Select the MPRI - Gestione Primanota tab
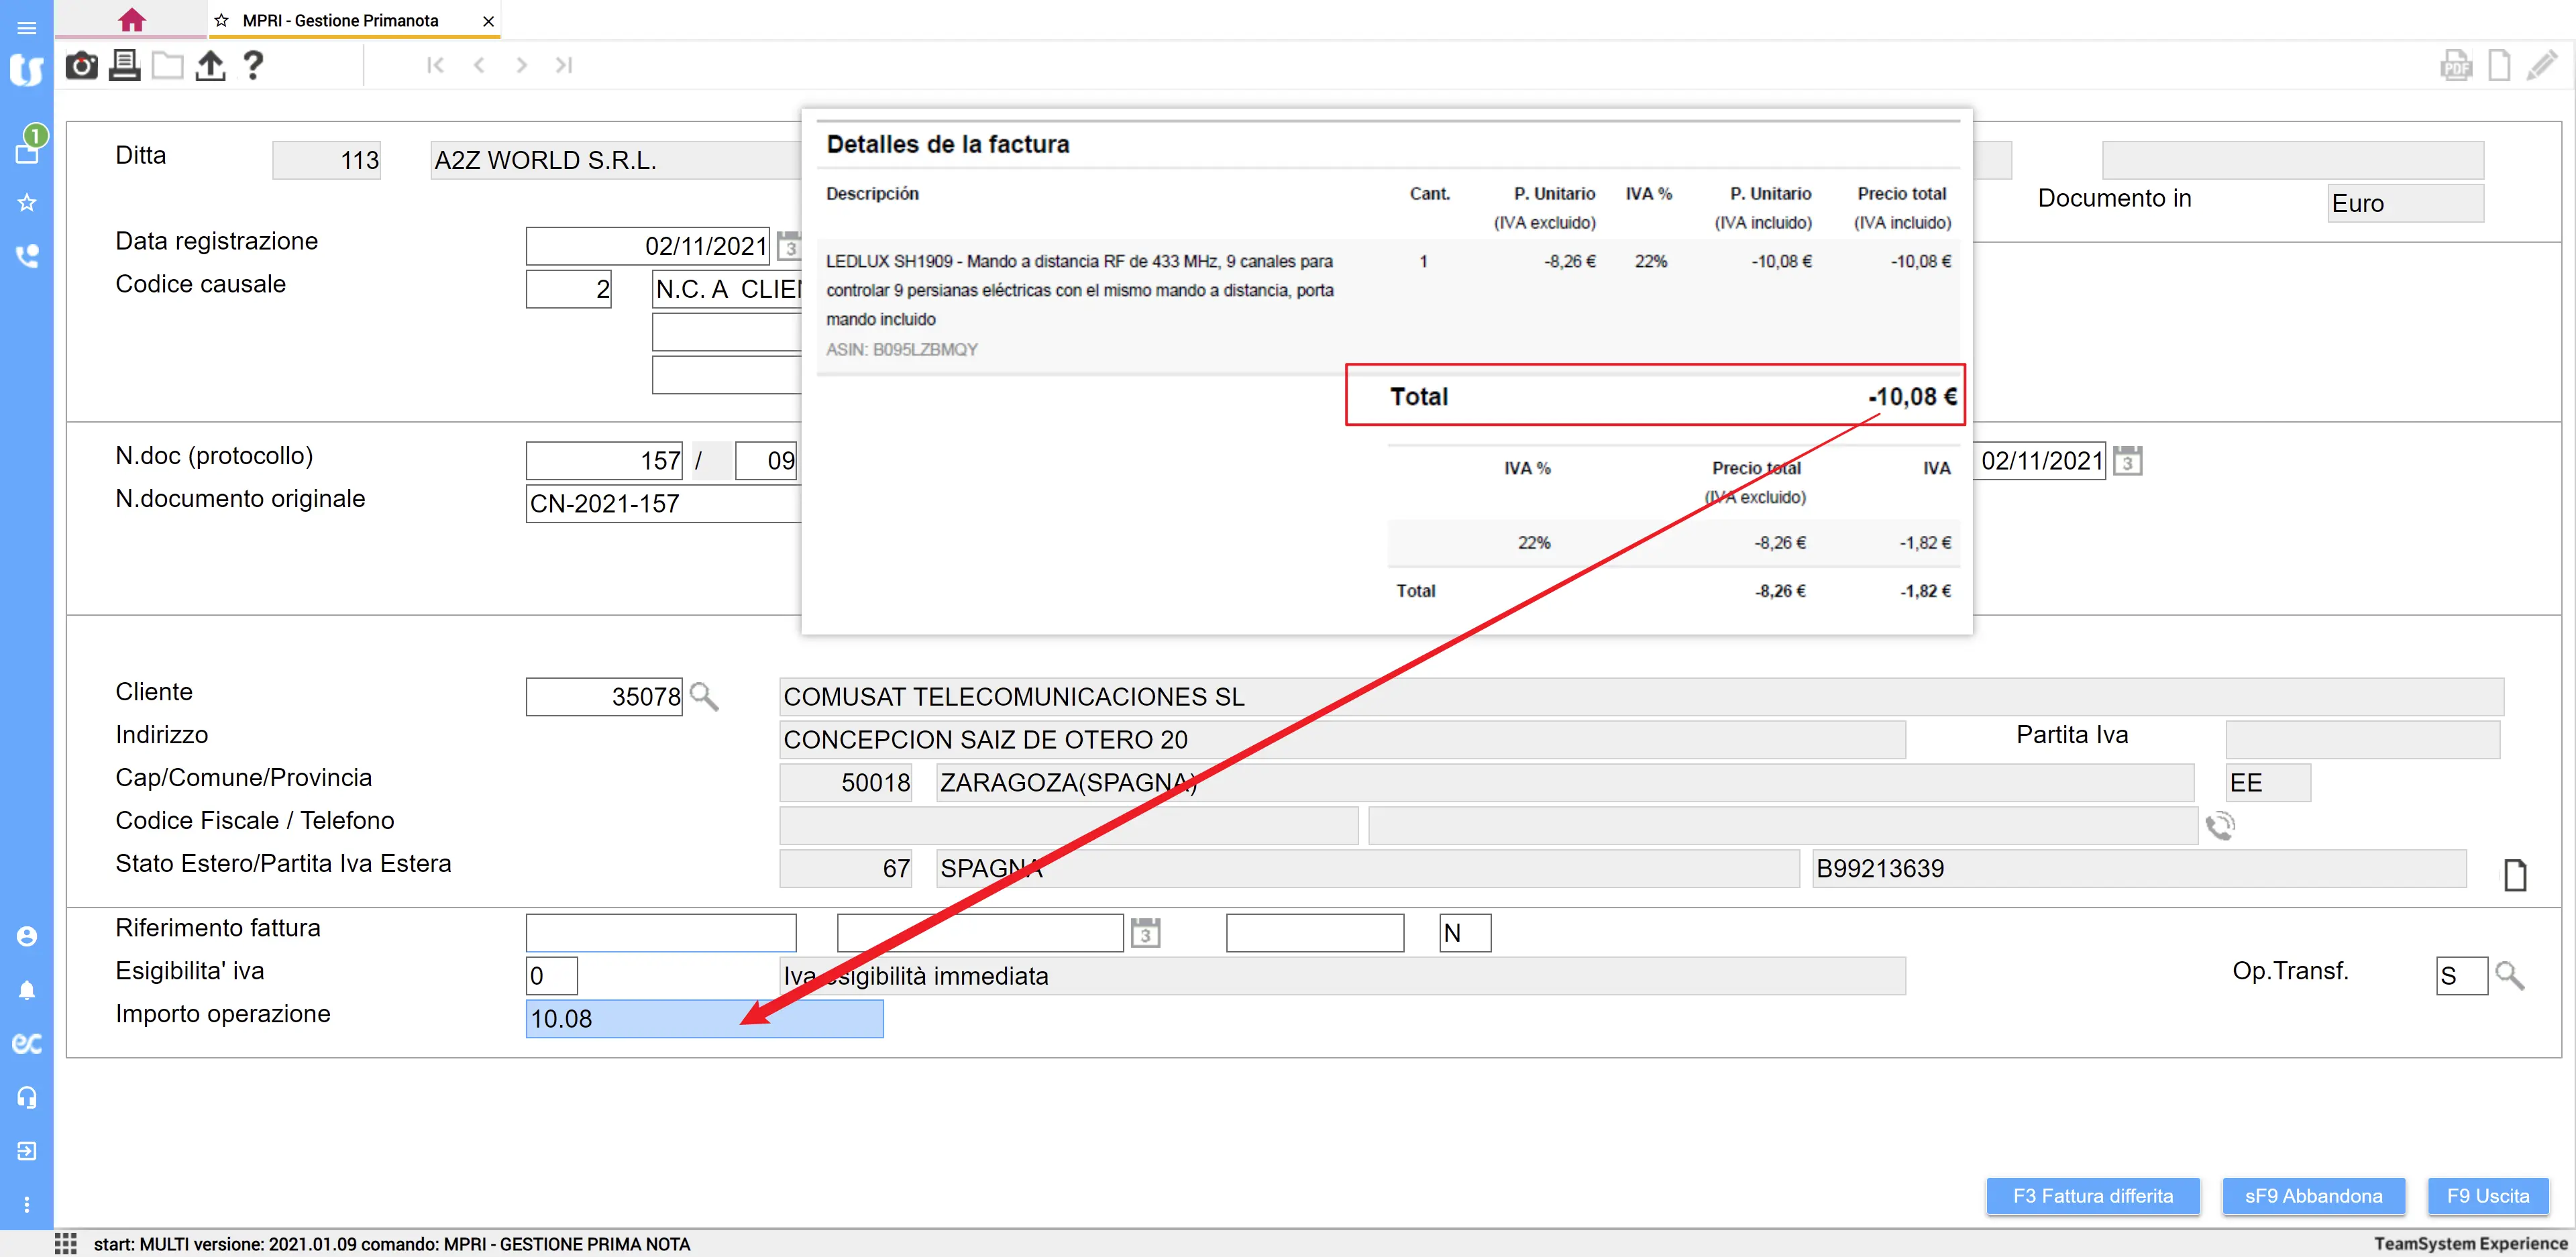Image resolution: width=2576 pixels, height=1257 pixels. (340, 20)
